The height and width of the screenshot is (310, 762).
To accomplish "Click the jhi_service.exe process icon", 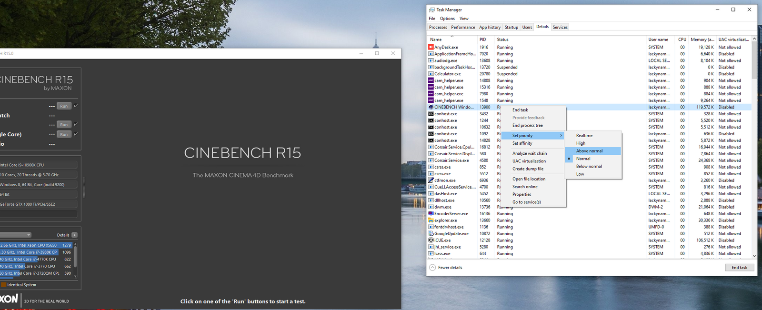I will pos(431,247).
